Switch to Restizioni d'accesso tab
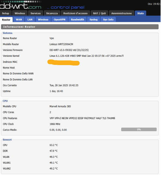This screenshot has height=175, width=161. pos(75,13)
